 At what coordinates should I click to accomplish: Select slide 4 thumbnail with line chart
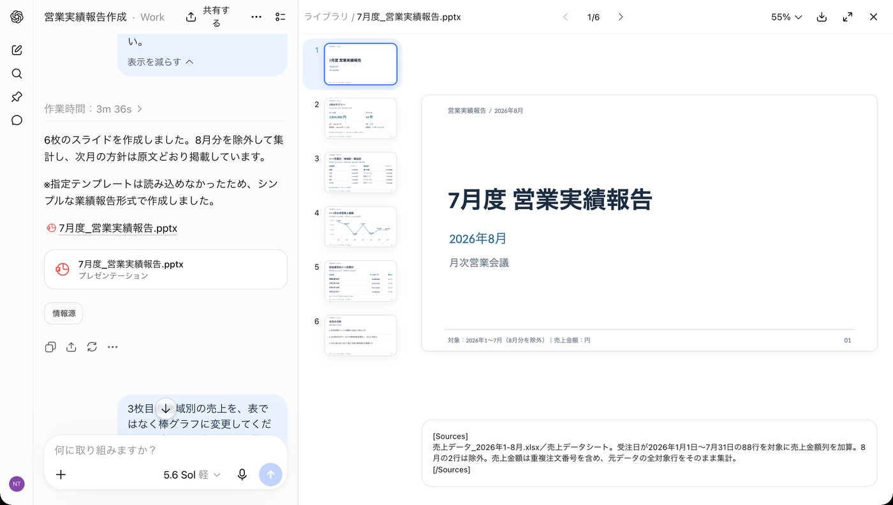point(360,226)
